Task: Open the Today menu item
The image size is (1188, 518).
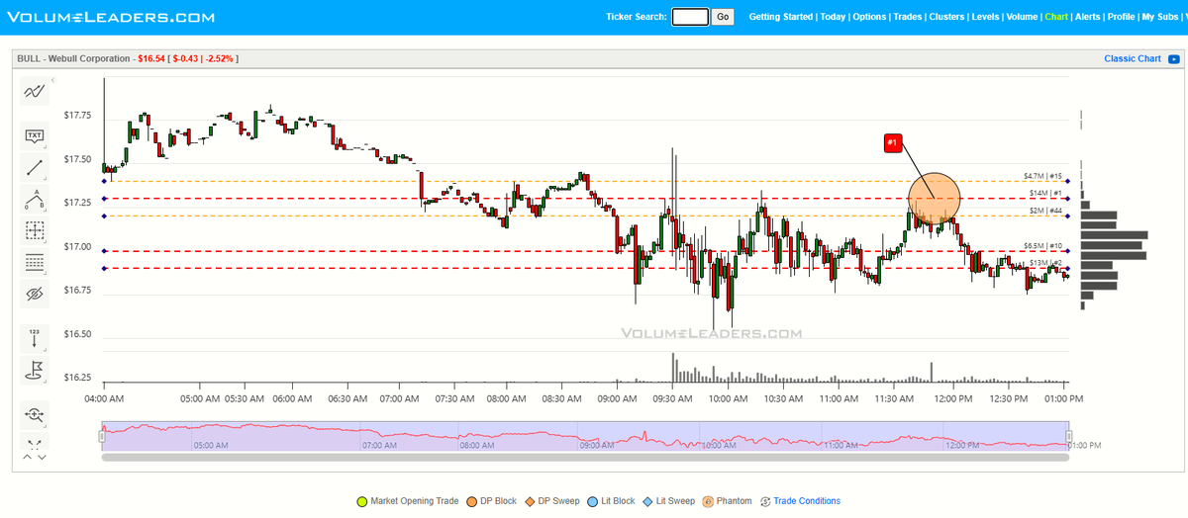Action: [x=833, y=17]
